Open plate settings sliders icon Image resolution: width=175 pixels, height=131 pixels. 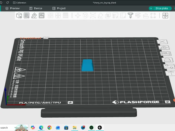coord(169,66)
